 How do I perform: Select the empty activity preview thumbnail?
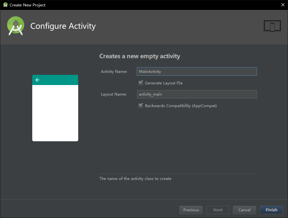click(55, 108)
